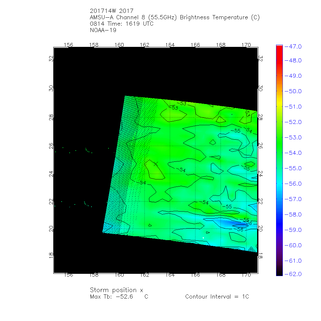Choose latitude 18 on the left axis
Viewport: 321px width, 321px height.
pyautogui.click(x=51, y=256)
